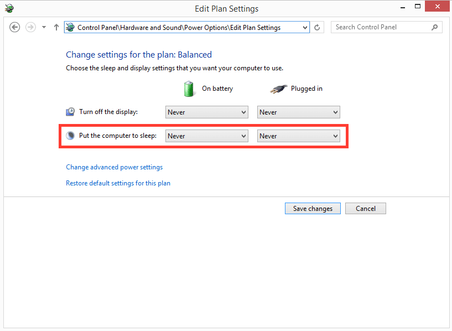
Task: Go back using the Back arrow
Action: pyautogui.click(x=15, y=27)
